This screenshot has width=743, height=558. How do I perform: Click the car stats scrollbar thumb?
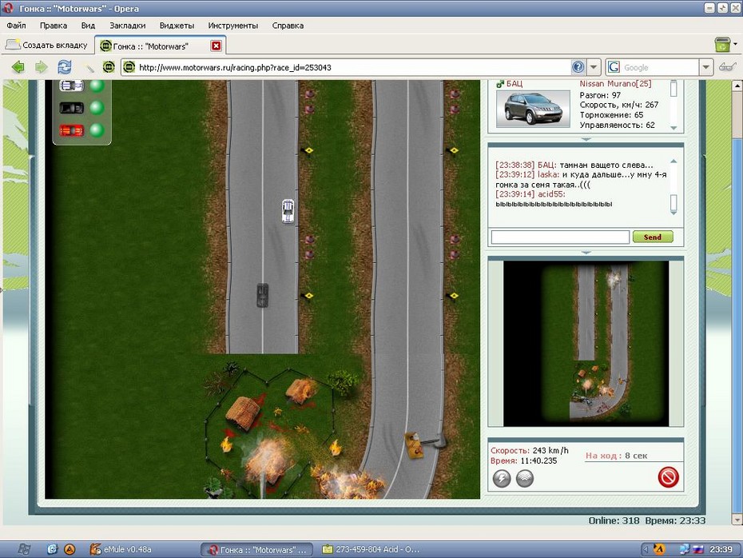(673, 89)
